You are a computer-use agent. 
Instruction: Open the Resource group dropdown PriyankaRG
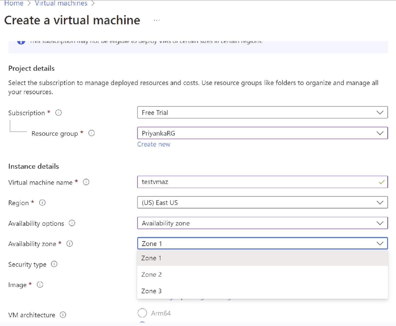262,133
